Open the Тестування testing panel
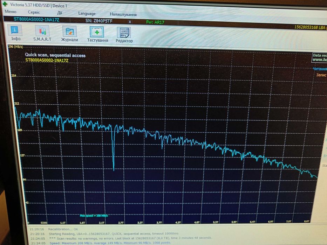Screen dimensions: 327x245 (97, 34)
